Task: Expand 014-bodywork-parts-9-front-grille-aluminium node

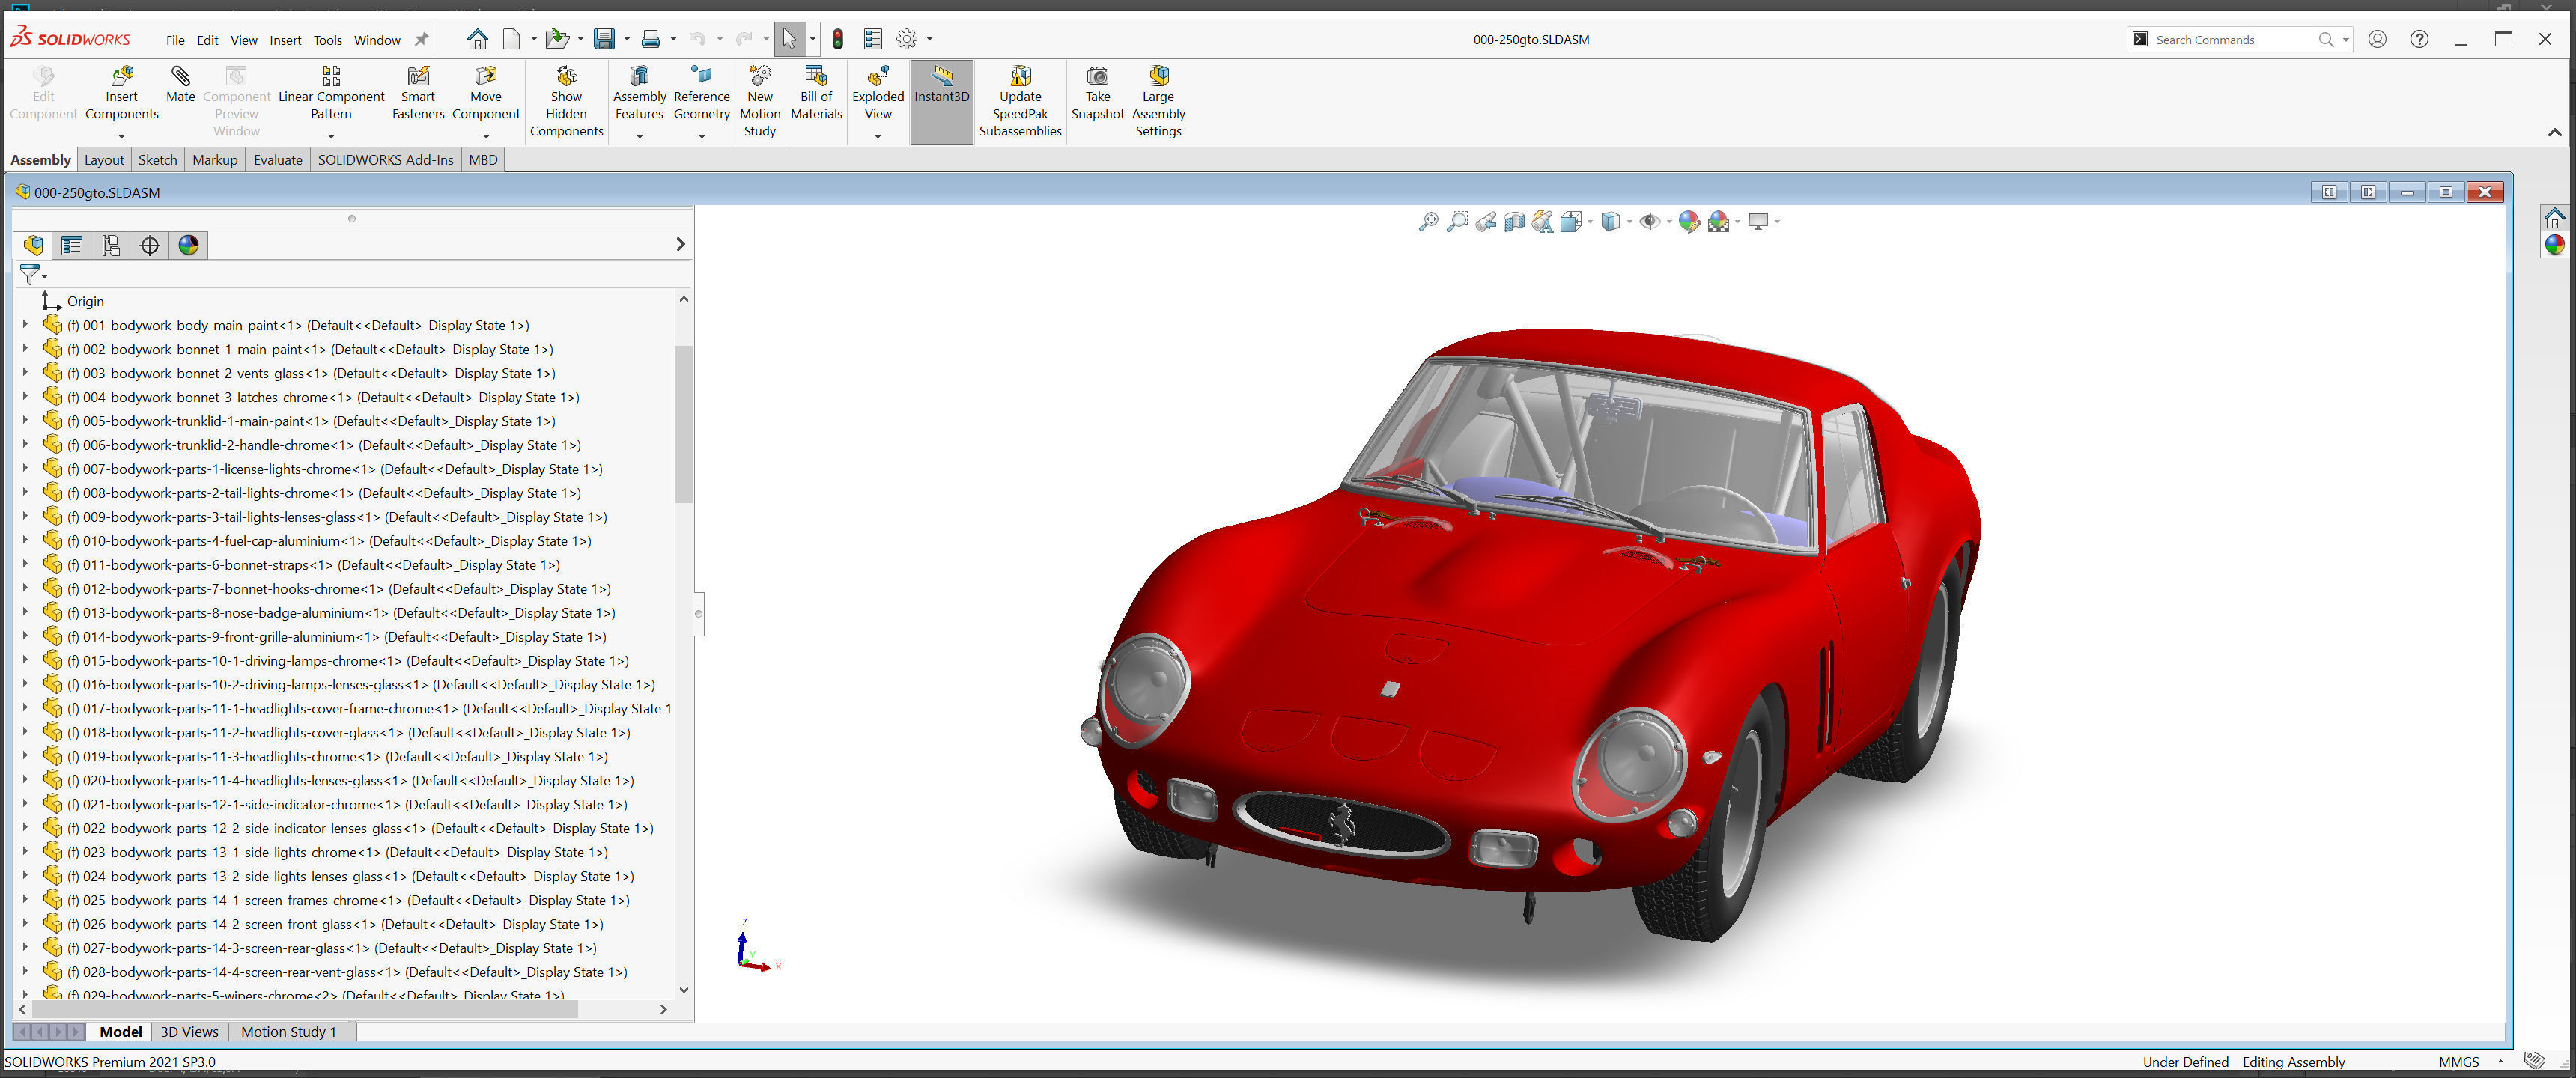Action: tap(25, 636)
